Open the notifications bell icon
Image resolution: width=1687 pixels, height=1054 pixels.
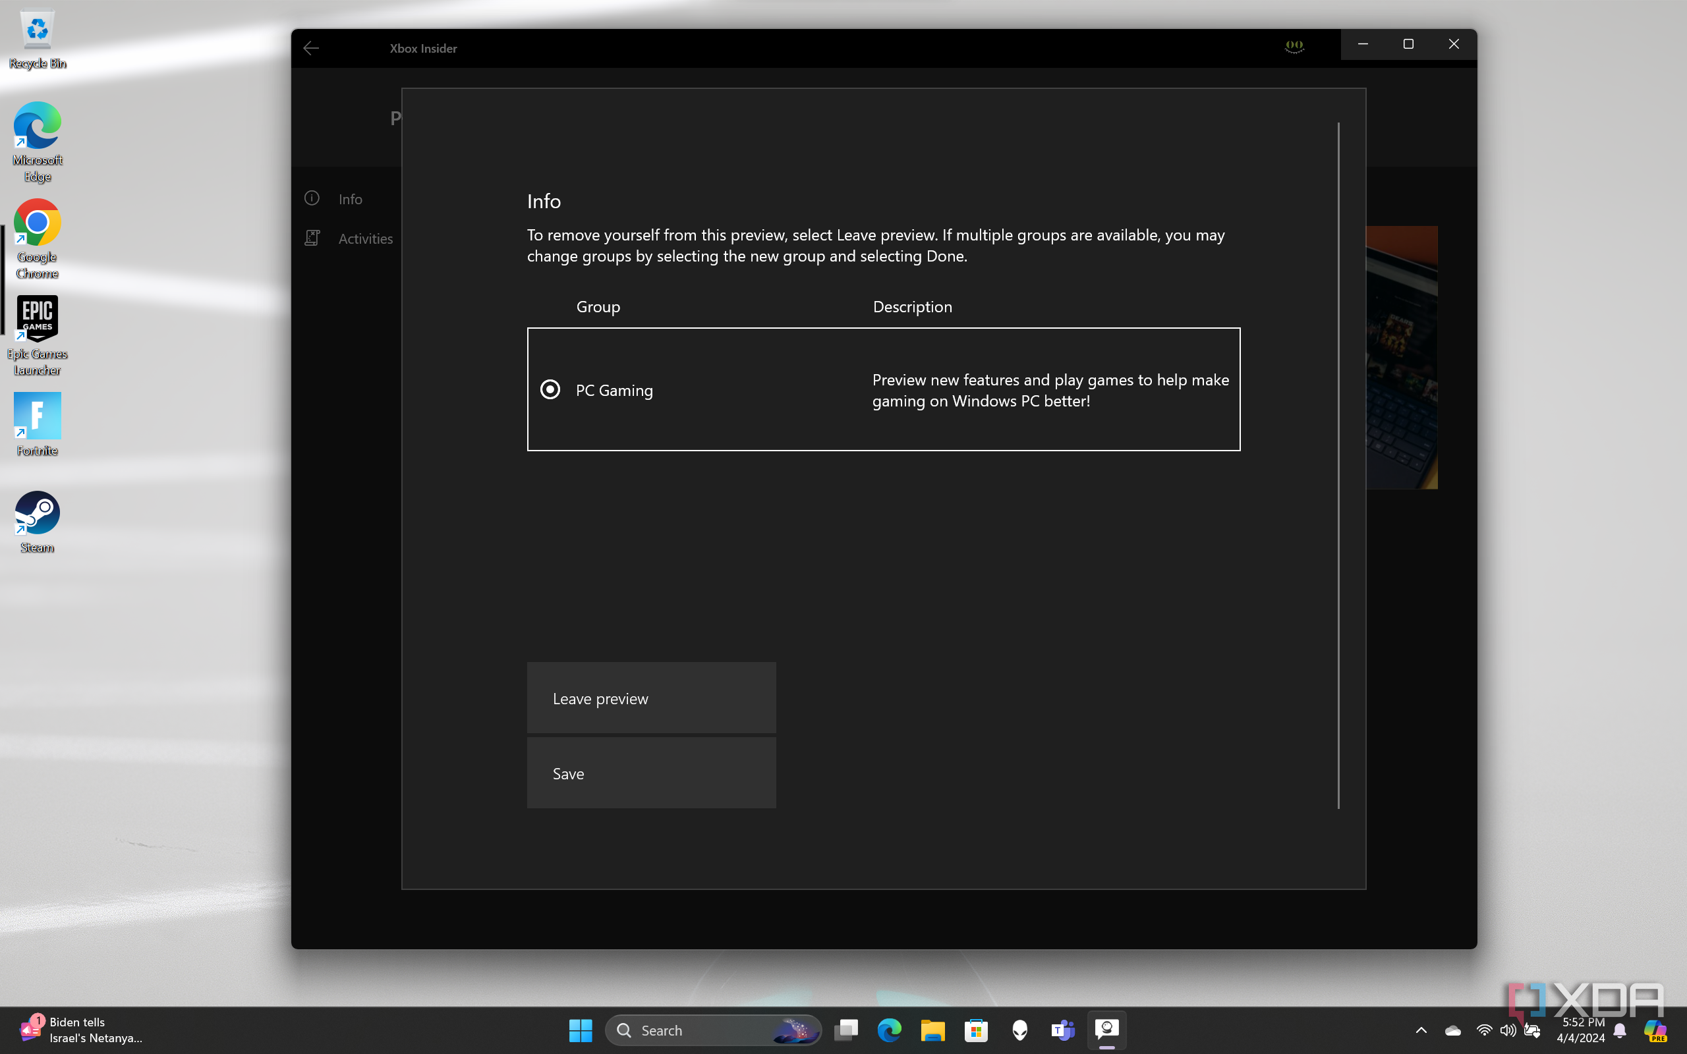pyautogui.click(x=1620, y=1030)
